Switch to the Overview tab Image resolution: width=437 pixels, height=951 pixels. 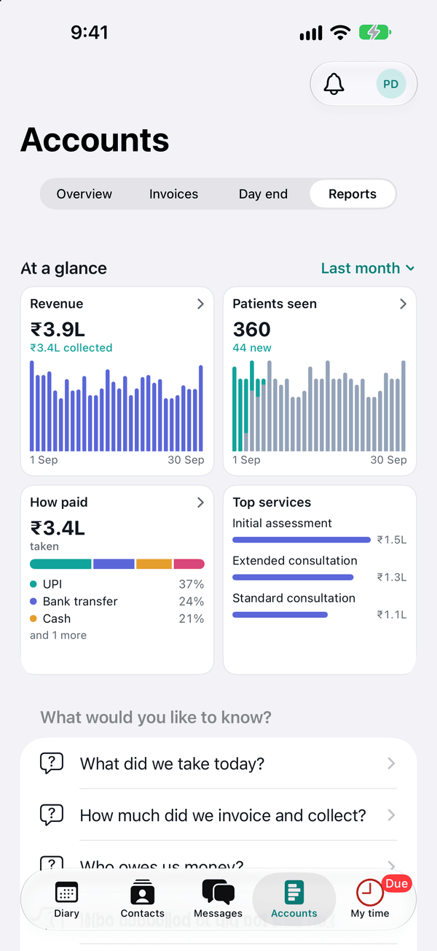pyautogui.click(x=84, y=194)
